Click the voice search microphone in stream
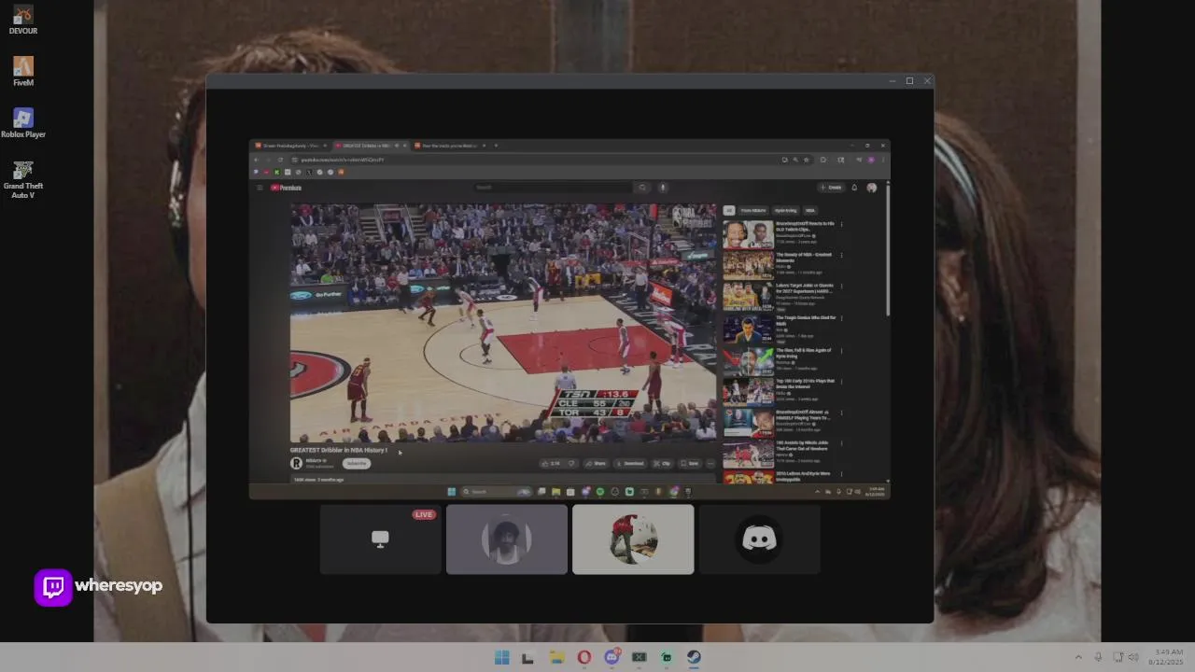Viewport: 1195px width, 672px height. point(663,188)
